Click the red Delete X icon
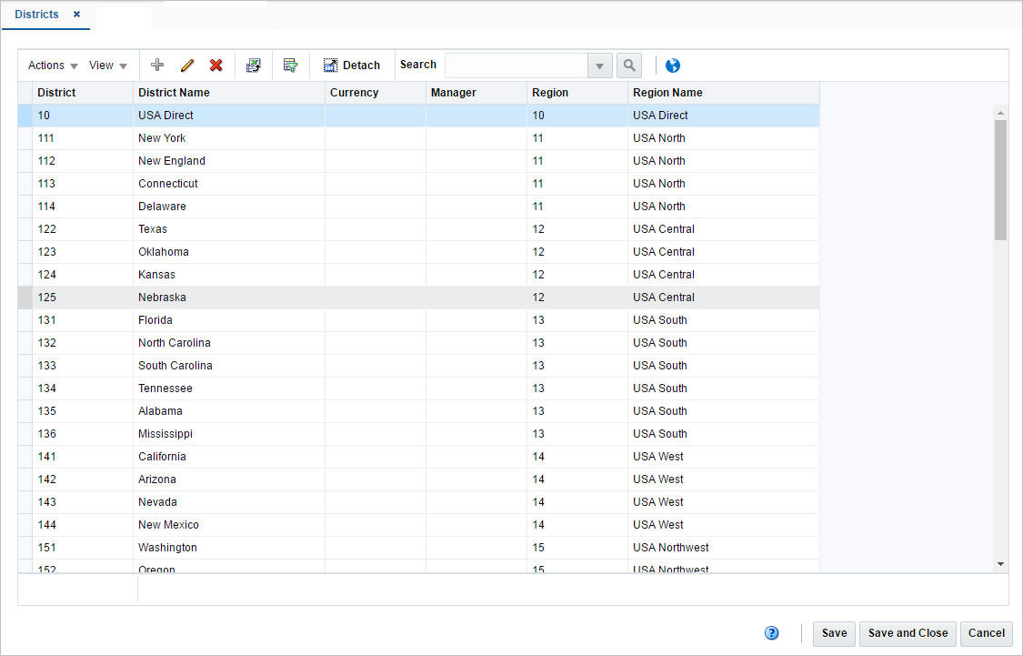The width and height of the screenshot is (1023, 656). pyautogui.click(x=216, y=65)
